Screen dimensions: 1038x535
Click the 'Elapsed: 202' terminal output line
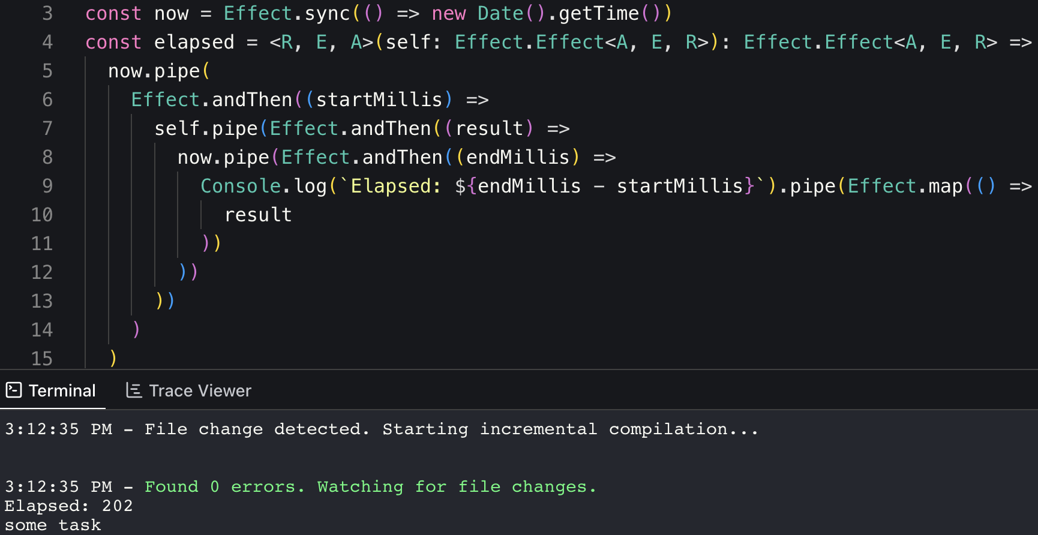68,506
